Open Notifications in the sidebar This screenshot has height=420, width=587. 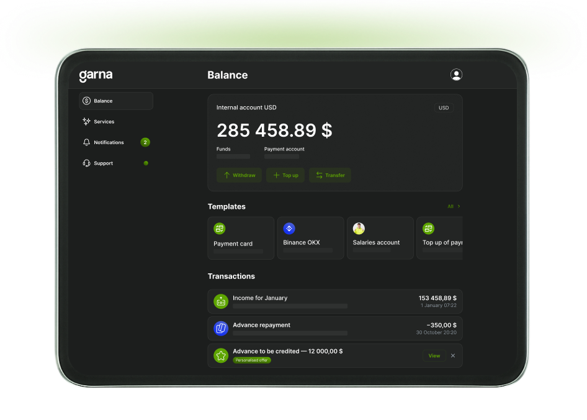(116, 142)
